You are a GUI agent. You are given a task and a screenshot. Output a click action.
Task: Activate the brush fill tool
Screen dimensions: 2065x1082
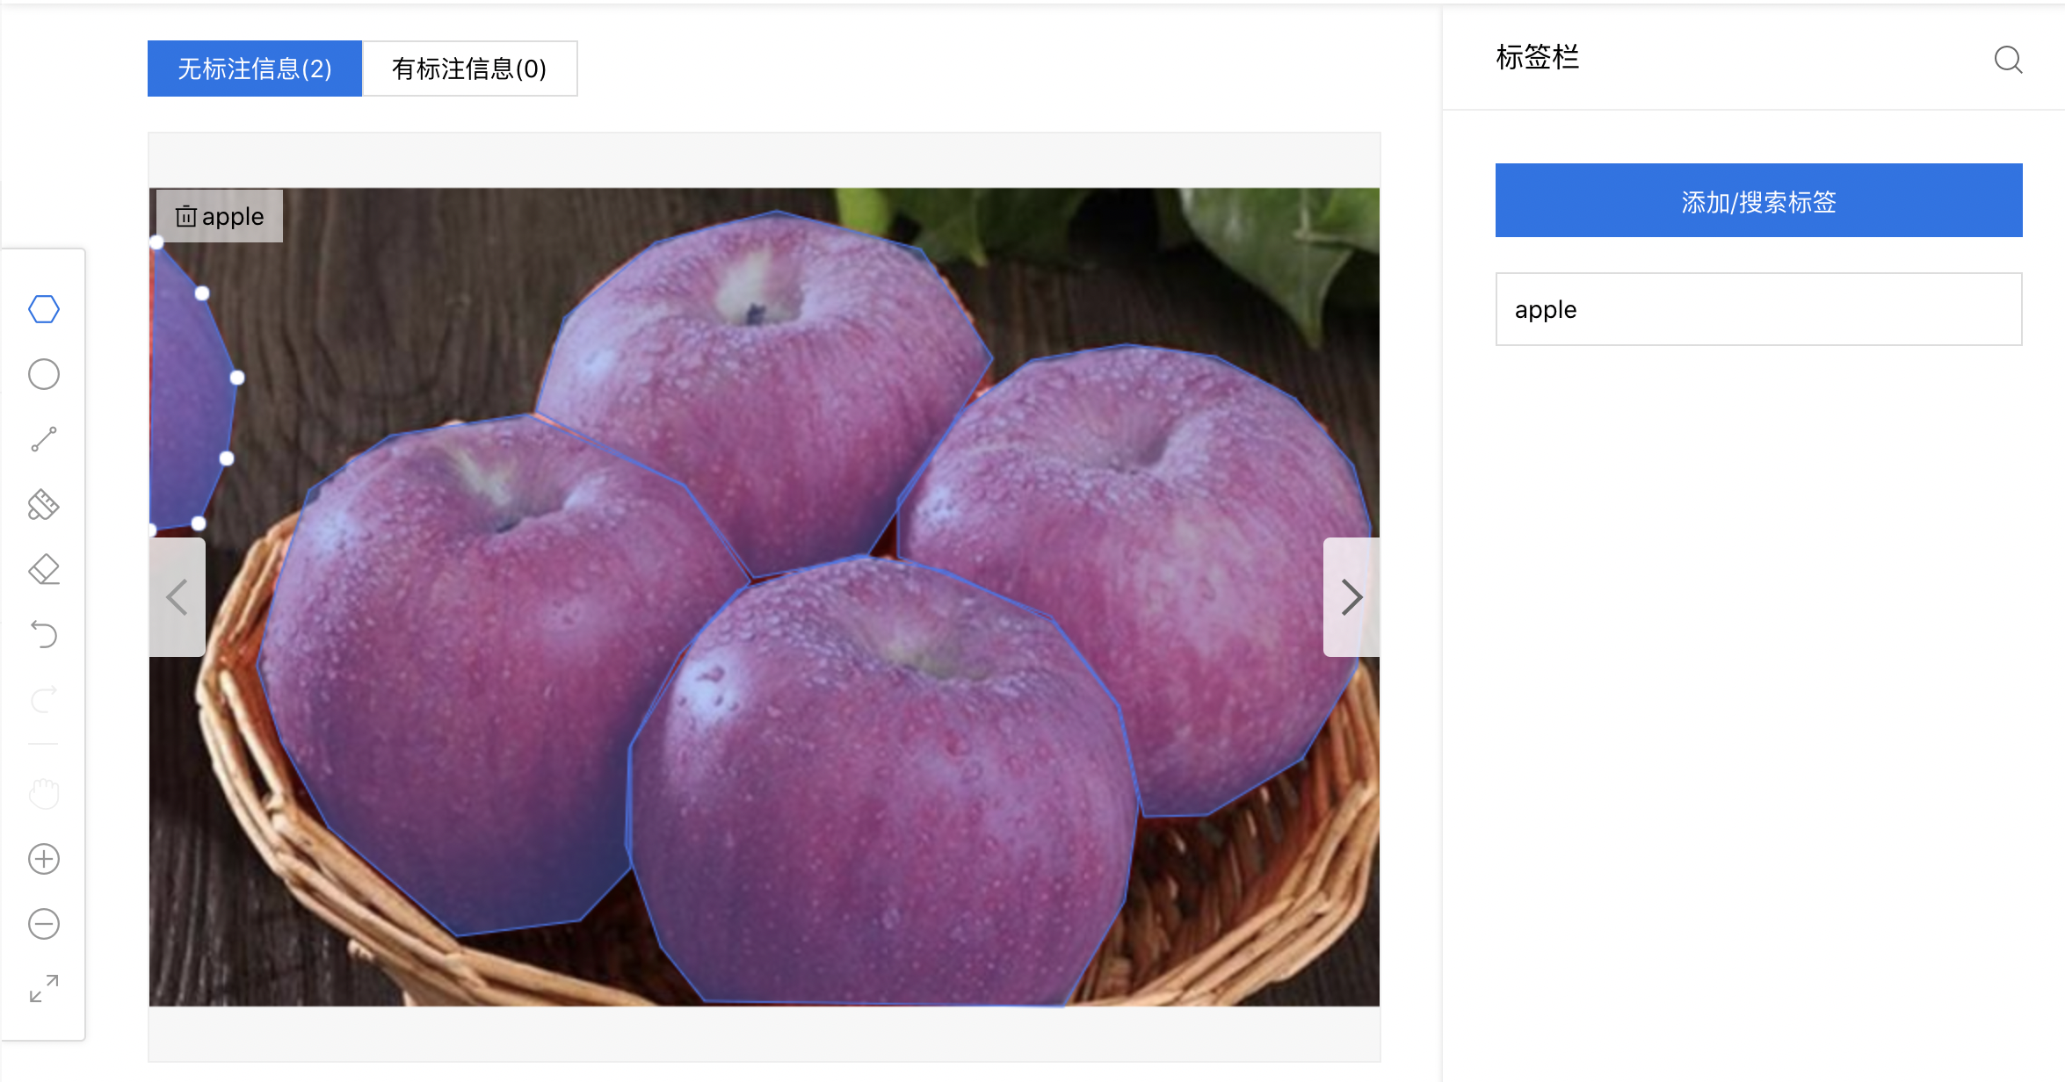pos(44,504)
